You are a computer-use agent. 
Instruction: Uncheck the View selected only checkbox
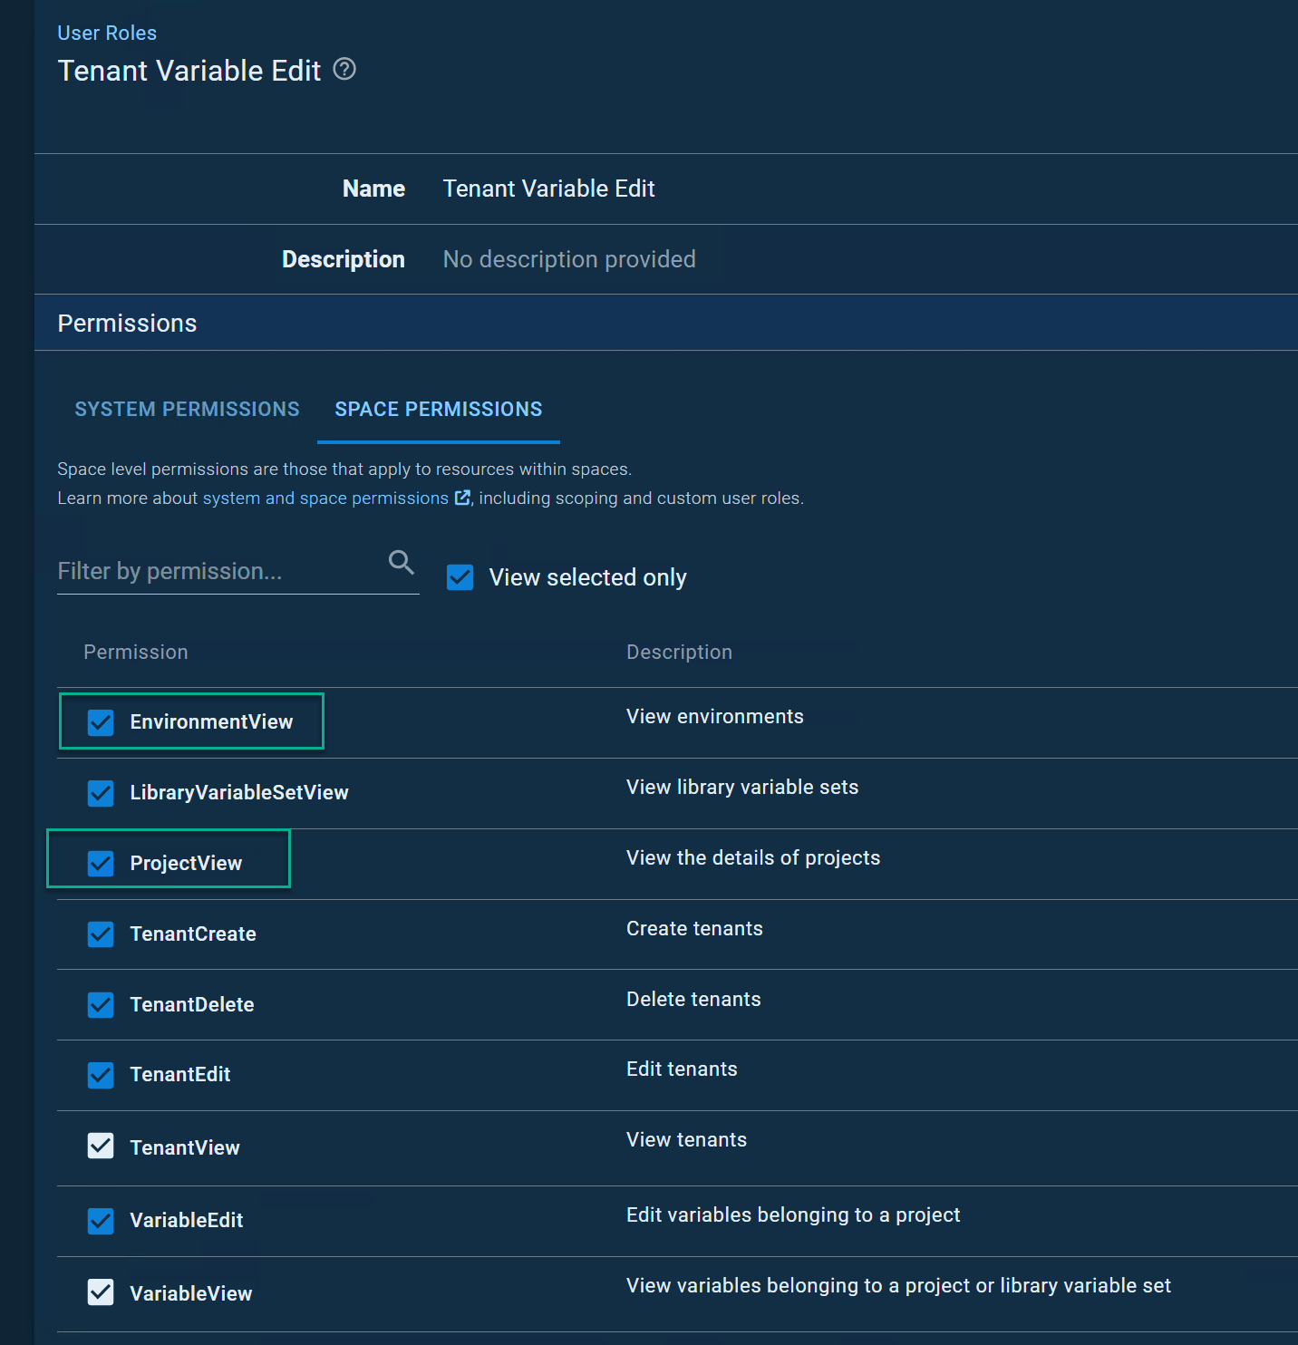tap(460, 576)
